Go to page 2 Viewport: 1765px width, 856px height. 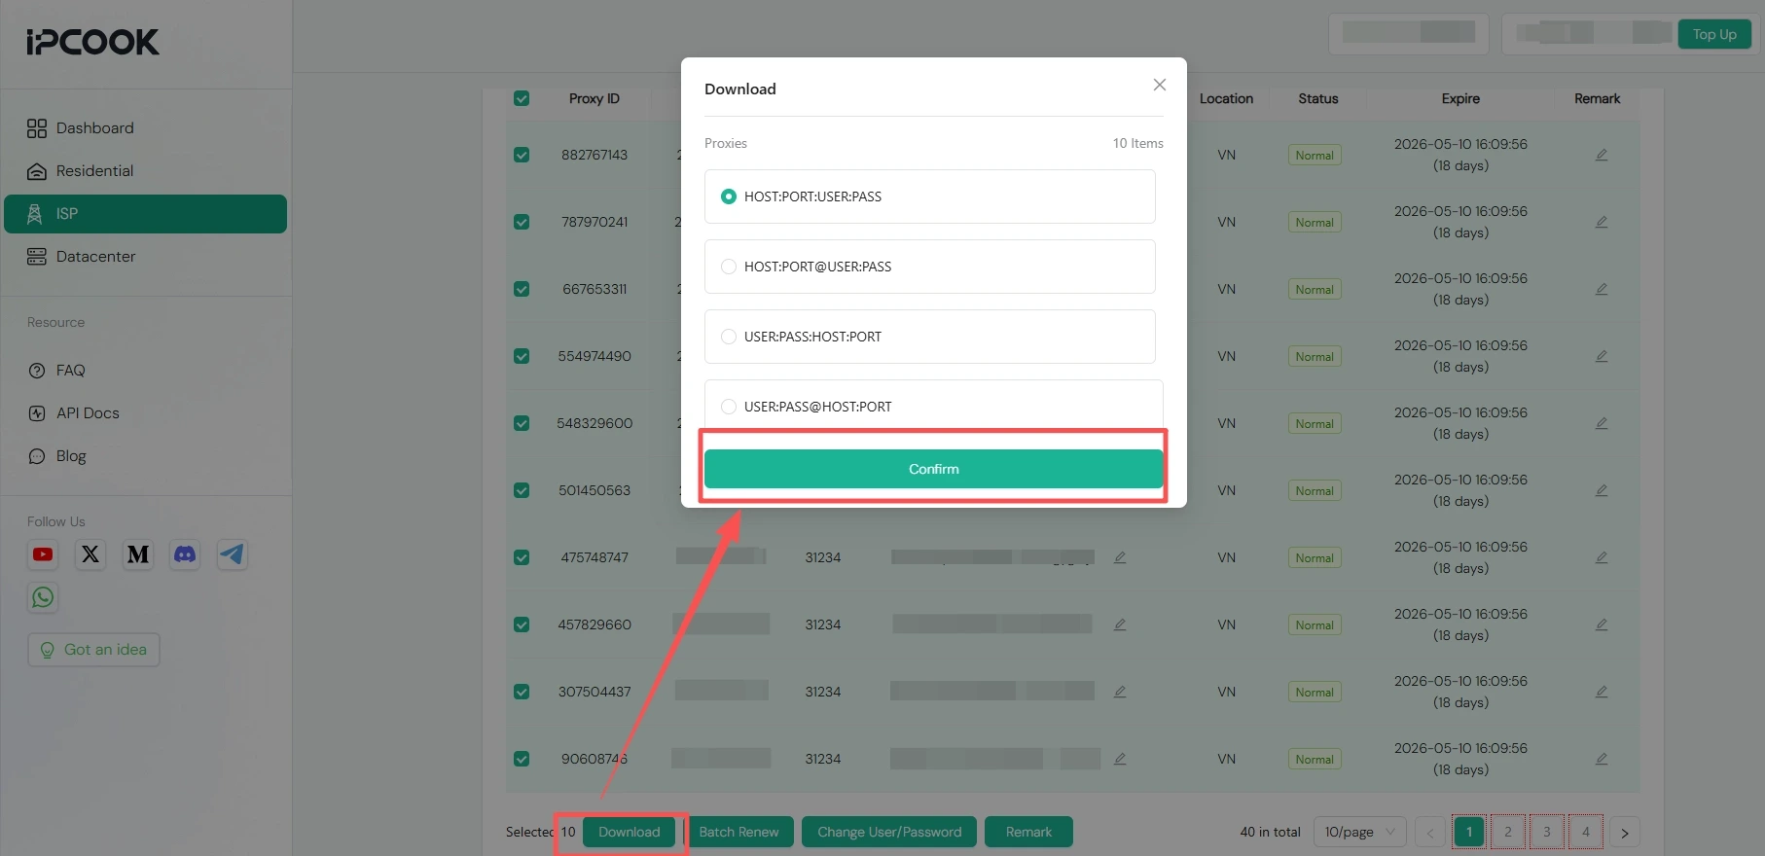tap(1508, 832)
